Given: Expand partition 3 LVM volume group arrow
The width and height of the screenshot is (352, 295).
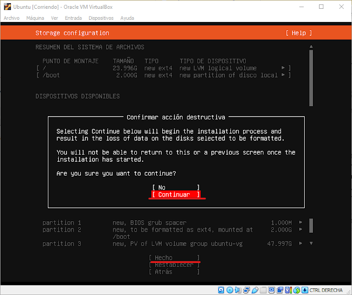Looking at the screenshot, I should (301, 243).
